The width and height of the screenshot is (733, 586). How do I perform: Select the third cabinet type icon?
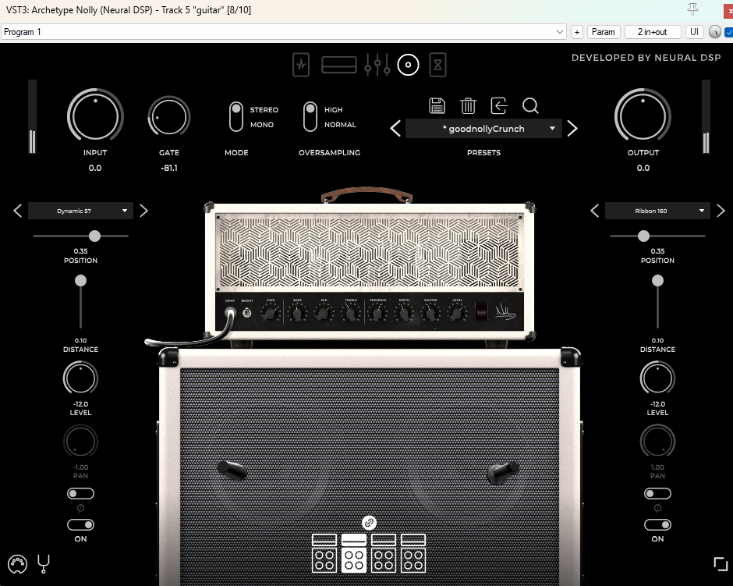click(x=384, y=553)
